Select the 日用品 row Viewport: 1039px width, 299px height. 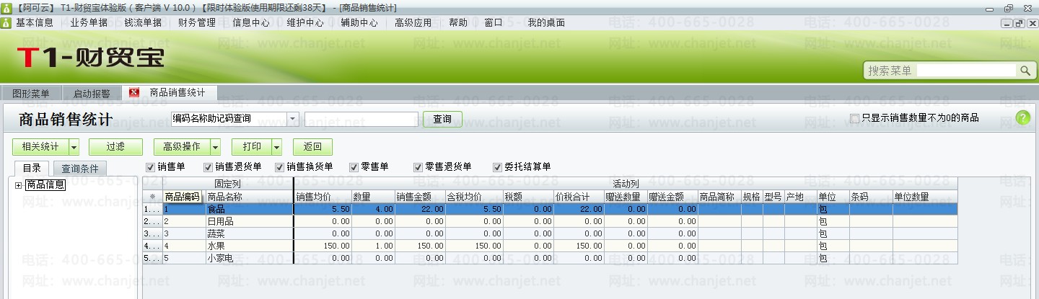coord(550,221)
